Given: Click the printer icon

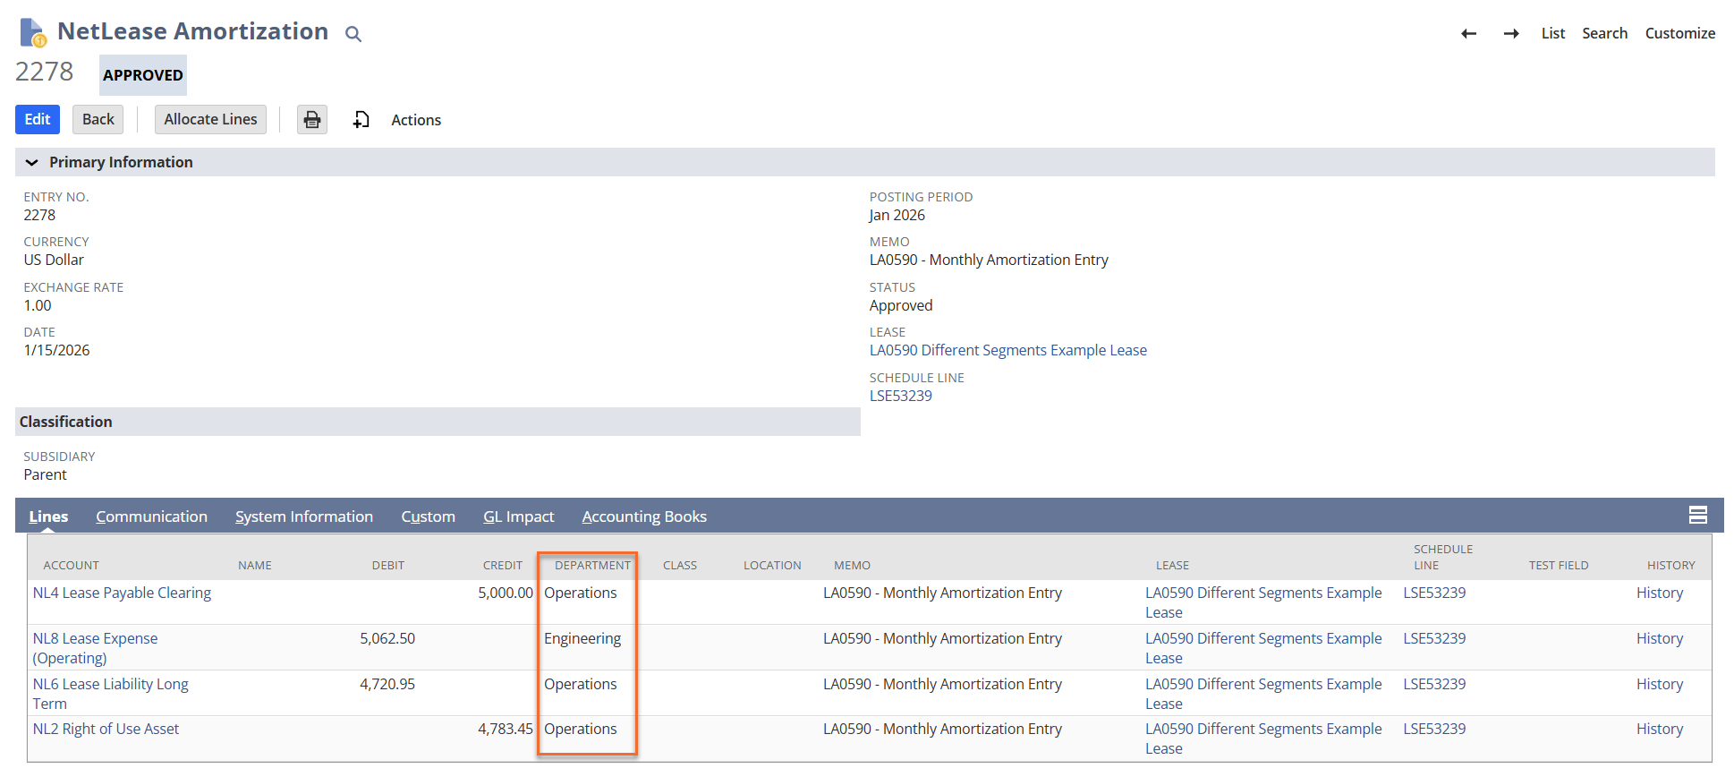Looking at the screenshot, I should point(312,120).
